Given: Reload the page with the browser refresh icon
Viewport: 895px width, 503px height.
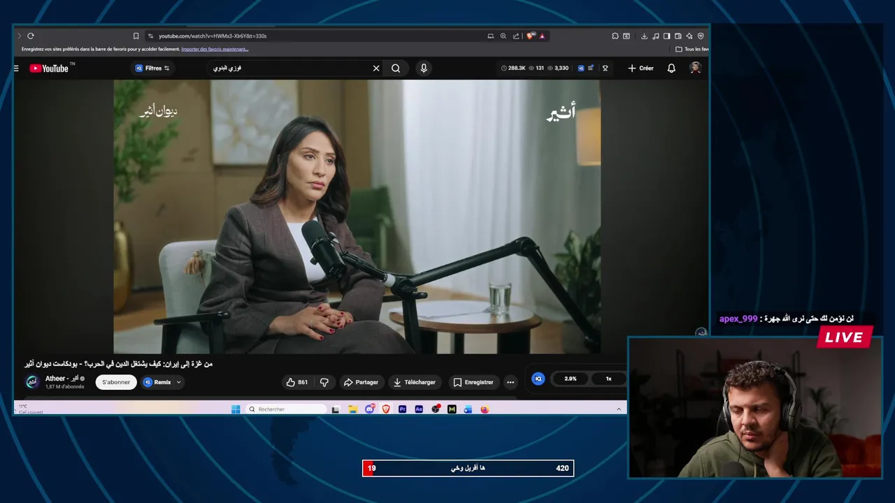Looking at the screenshot, I should click(31, 36).
